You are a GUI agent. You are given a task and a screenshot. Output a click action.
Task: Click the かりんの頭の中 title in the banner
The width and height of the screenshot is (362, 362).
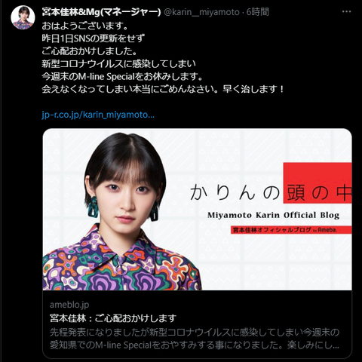click(x=271, y=193)
